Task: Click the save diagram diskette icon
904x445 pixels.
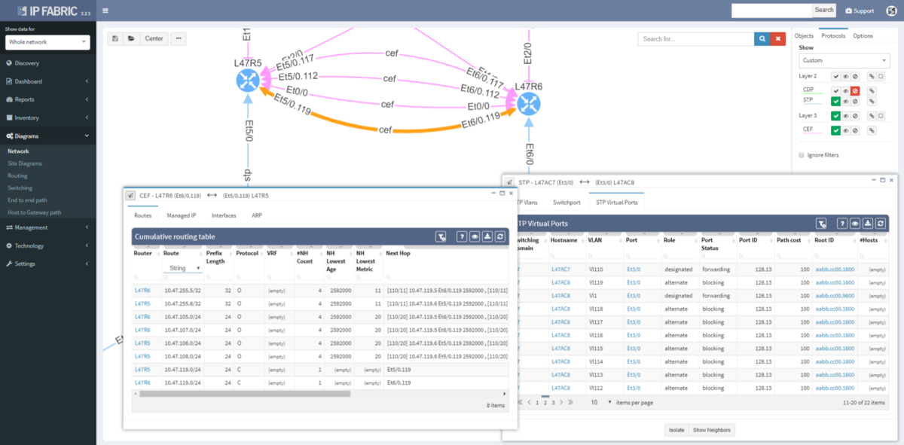Action: (x=115, y=38)
